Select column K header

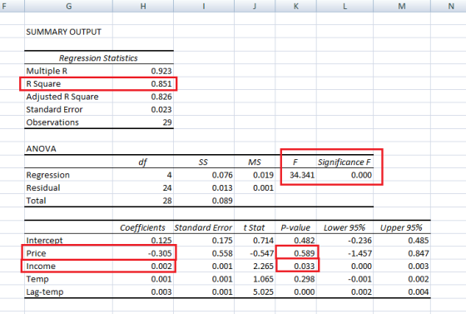tap(296, 6)
